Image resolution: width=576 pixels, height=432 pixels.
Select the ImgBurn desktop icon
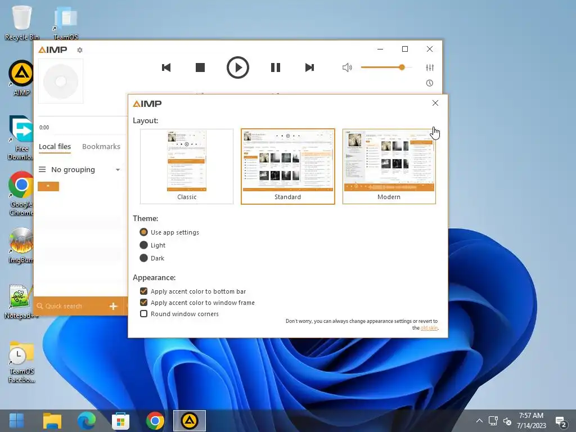pos(21,245)
